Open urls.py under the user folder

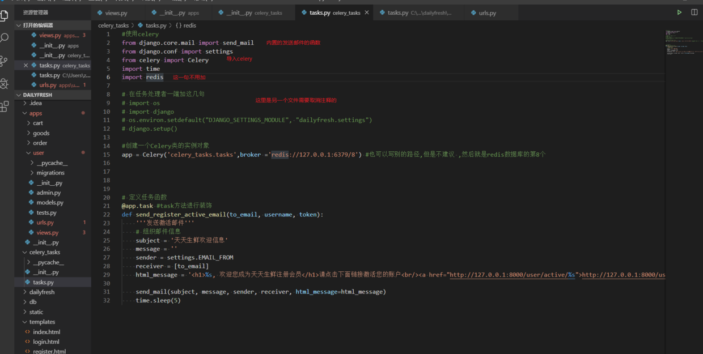pyautogui.click(x=53, y=223)
